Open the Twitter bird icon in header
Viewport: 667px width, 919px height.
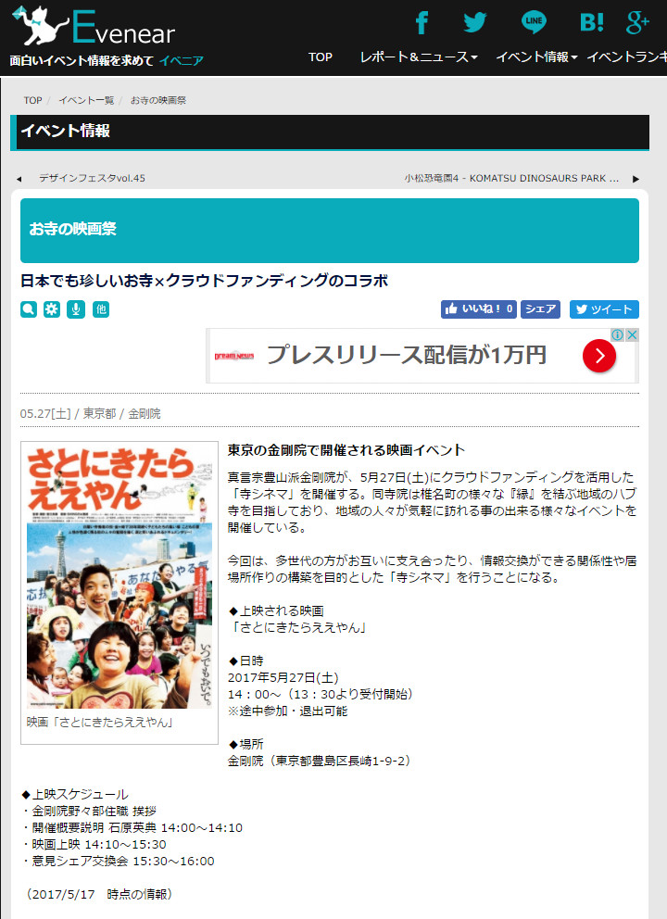[x=474, y=22]
